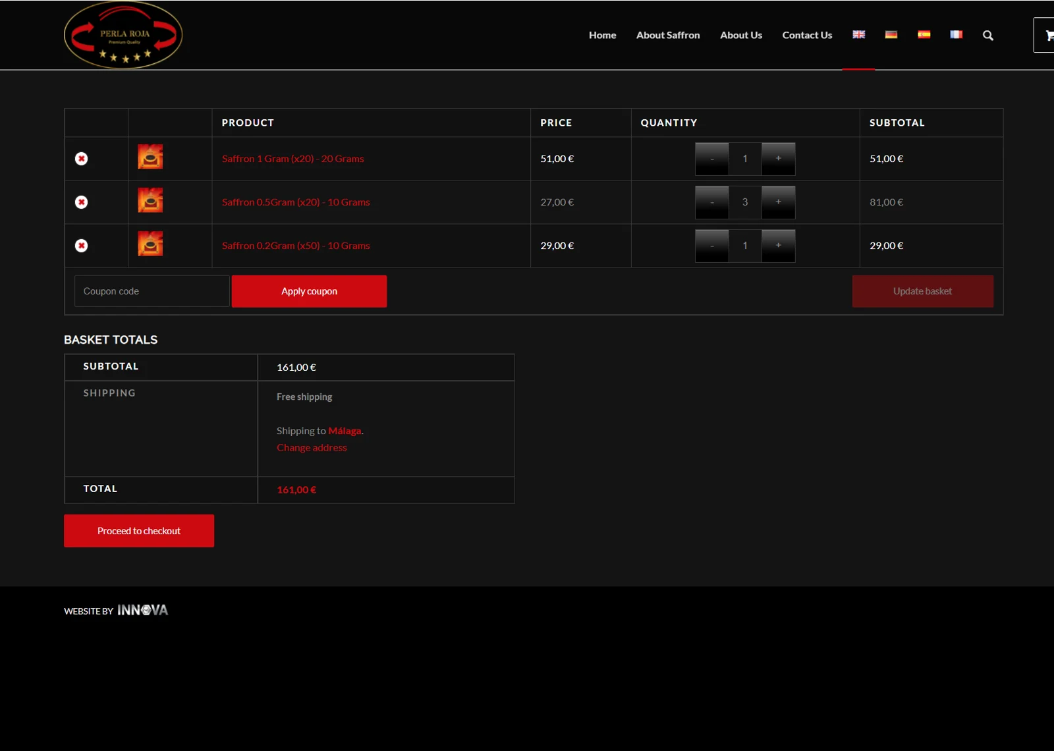Open the search magnifier icon
This screenshot has height=751, width=1054.
click(988, 36)
